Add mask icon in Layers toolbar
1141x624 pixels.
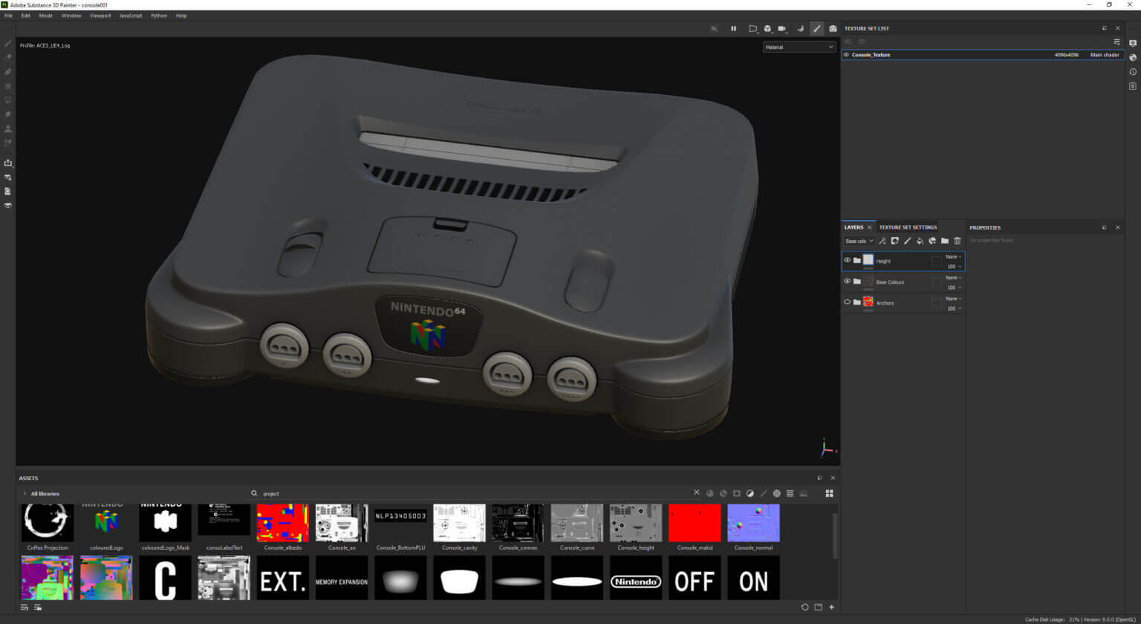point(895,241)
